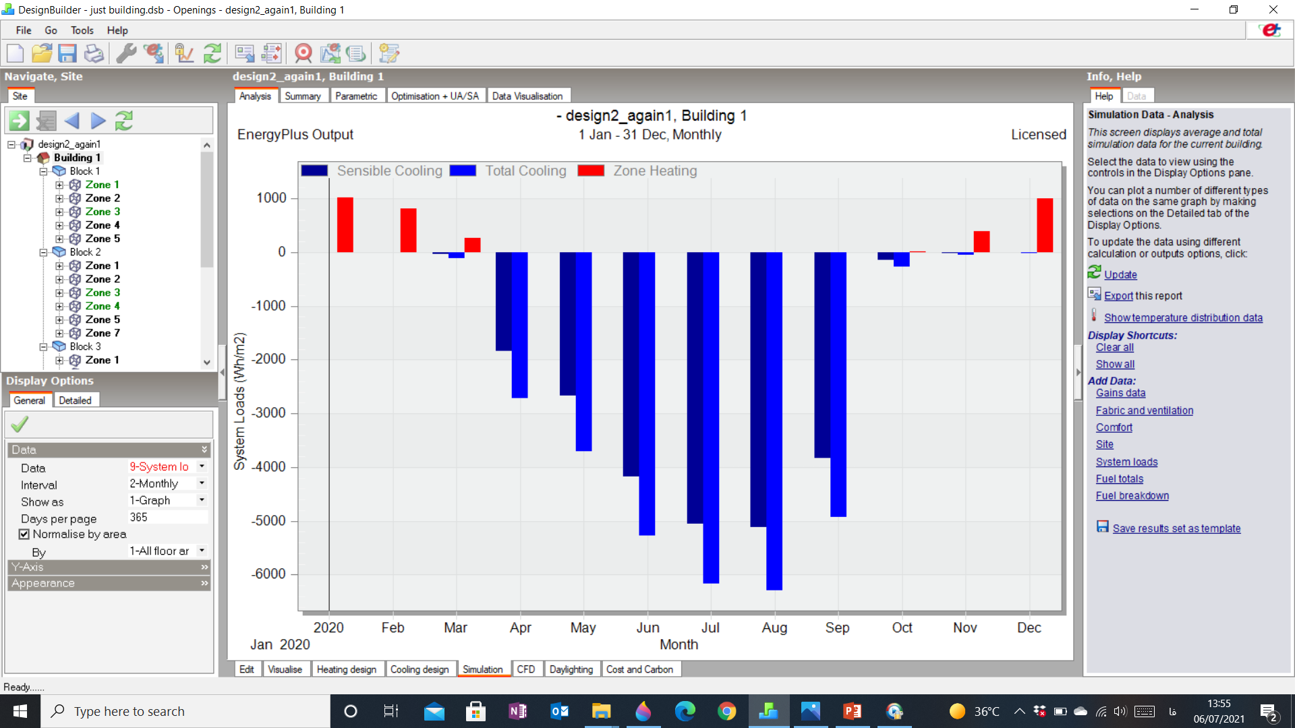The image size is (1295, 728).
Task: Click the EnergyPlus logo icon top right
Action: (x=1271, y=30)
